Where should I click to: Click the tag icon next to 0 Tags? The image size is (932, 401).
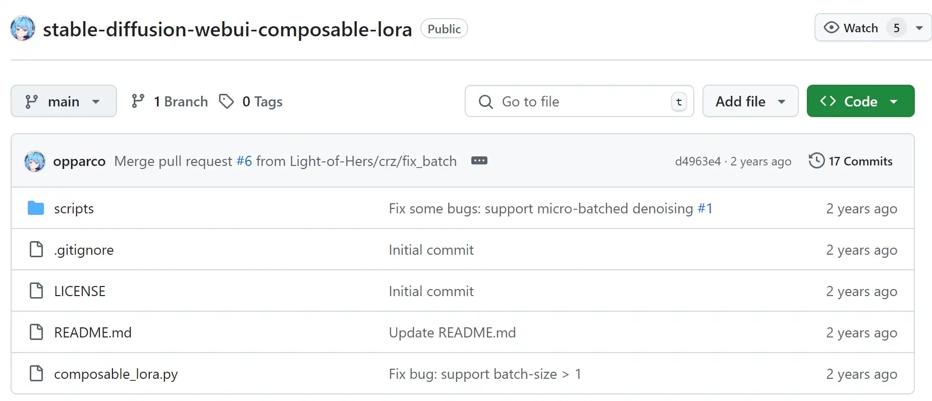(x=227, y=101)
